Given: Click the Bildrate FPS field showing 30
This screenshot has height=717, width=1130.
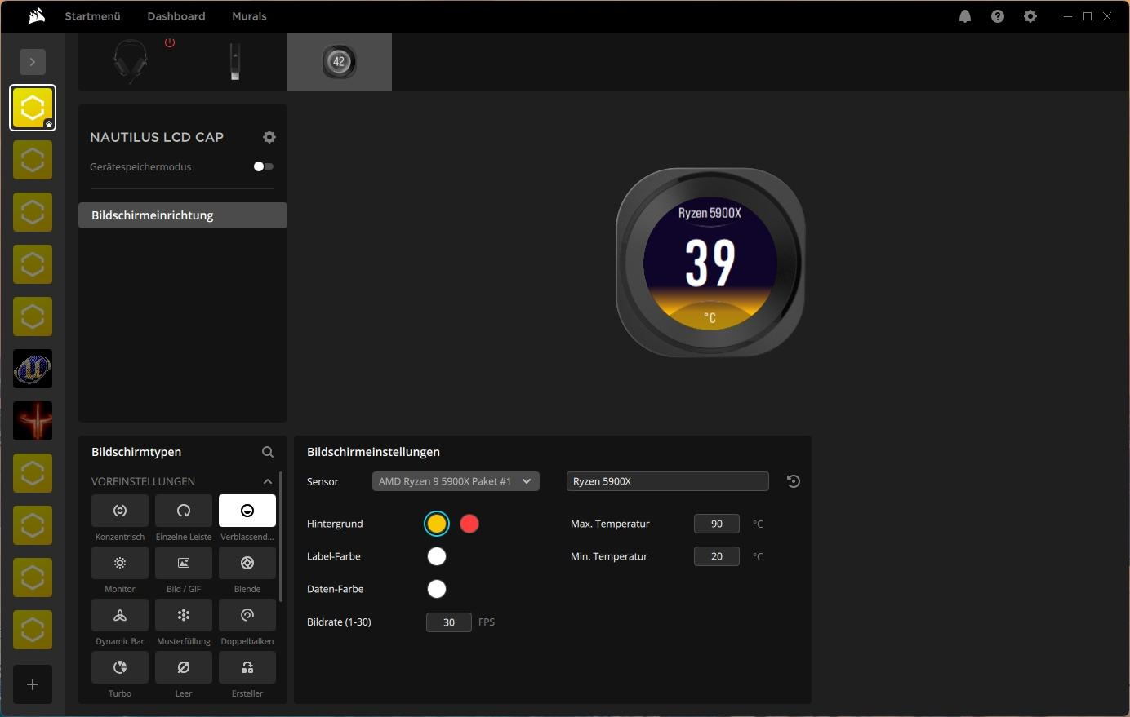Looking at the screenshot, I should point(449,622).
